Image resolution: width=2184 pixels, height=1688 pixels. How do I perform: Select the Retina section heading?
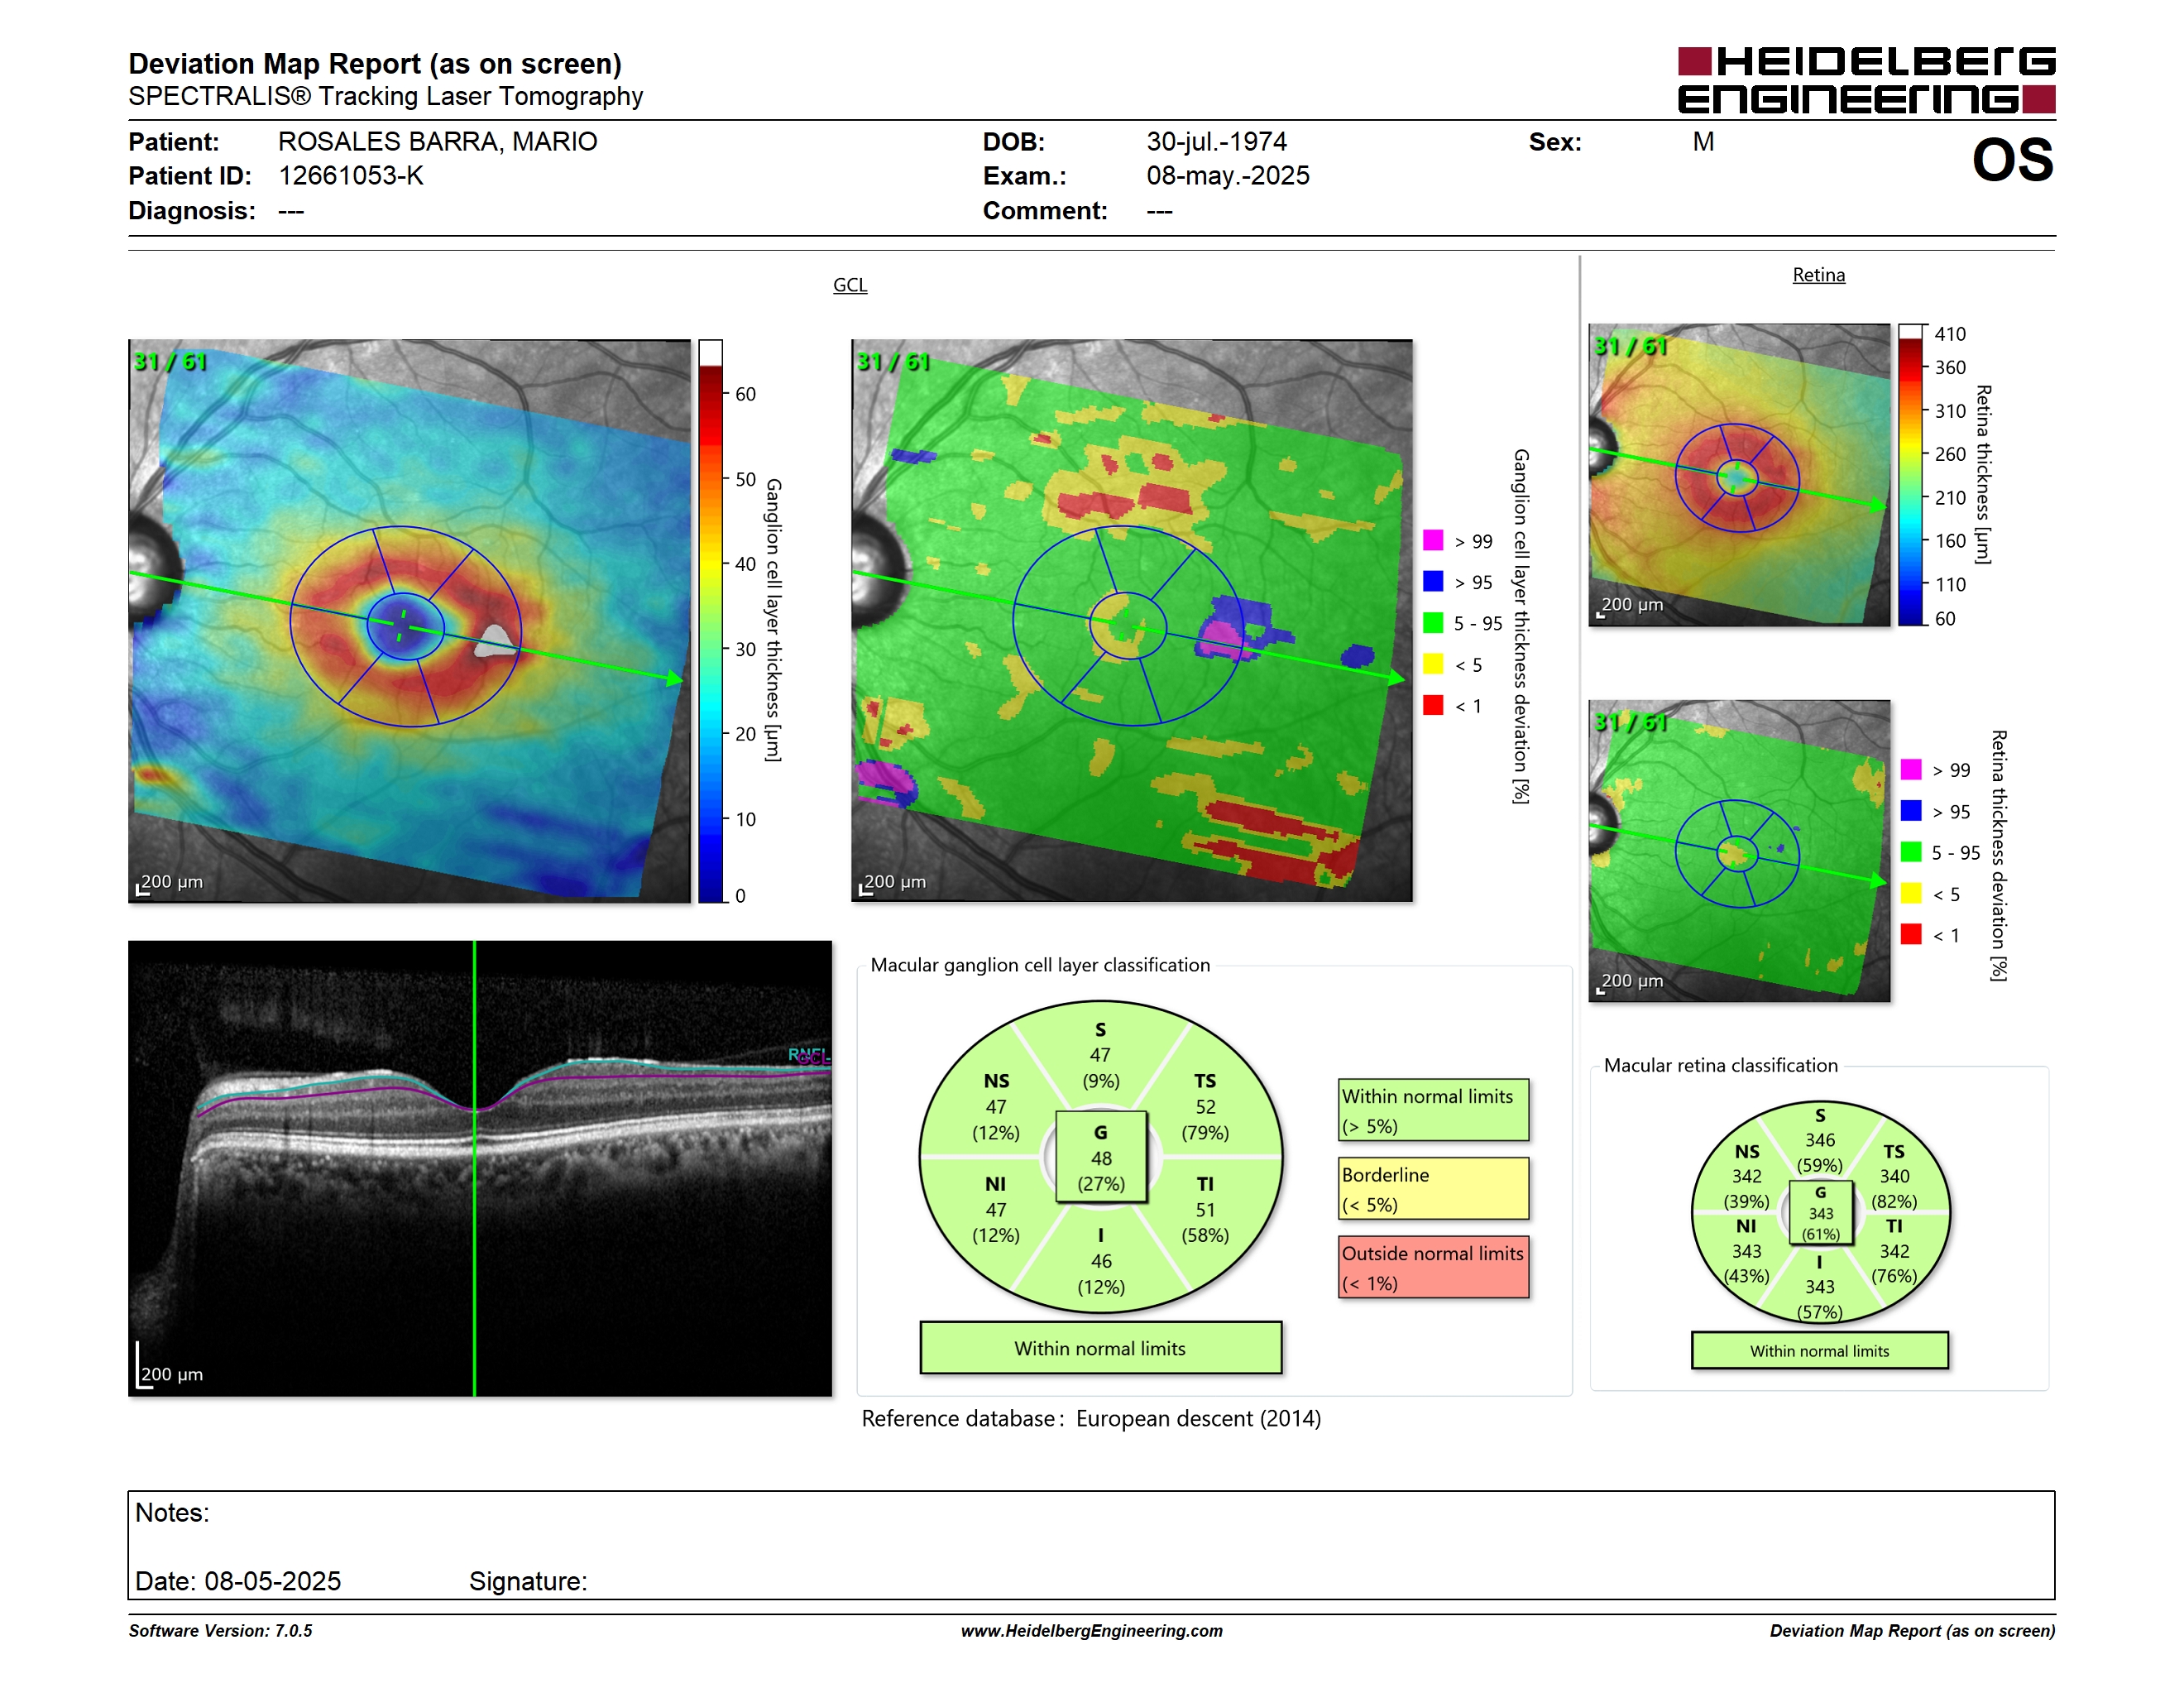click(1818, 275)
